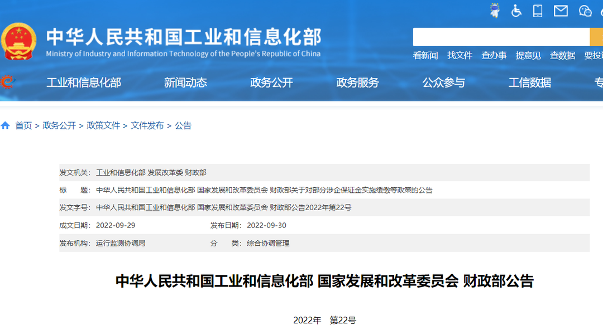
Task: Open the email icon at the top
Action: [560, 10]
